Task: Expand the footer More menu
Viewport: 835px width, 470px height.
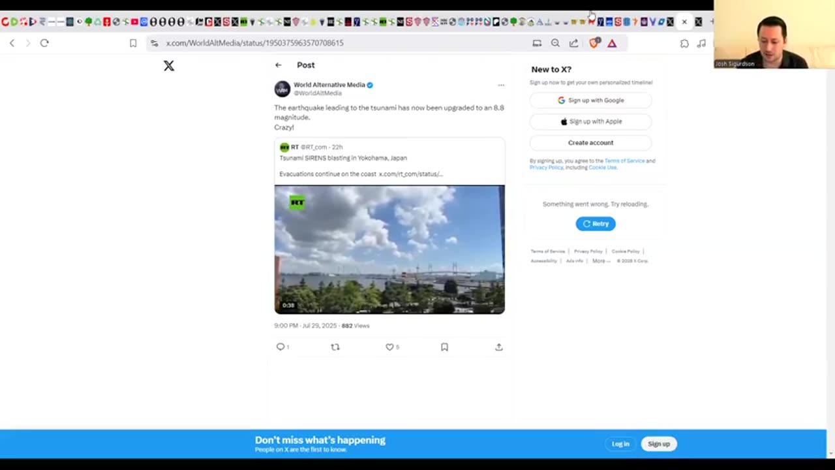Action: tap(601, 261)
